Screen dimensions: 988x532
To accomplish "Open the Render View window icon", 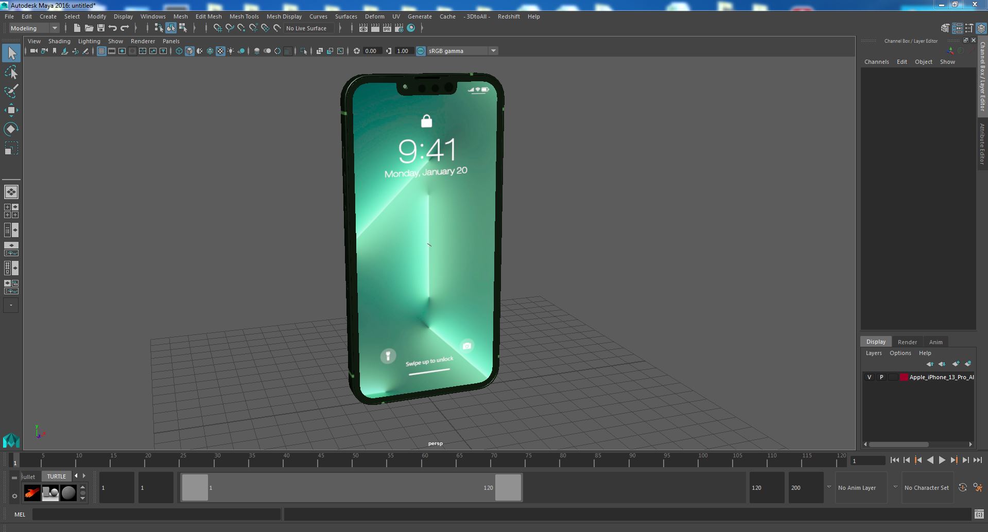I will pos(363,28).
